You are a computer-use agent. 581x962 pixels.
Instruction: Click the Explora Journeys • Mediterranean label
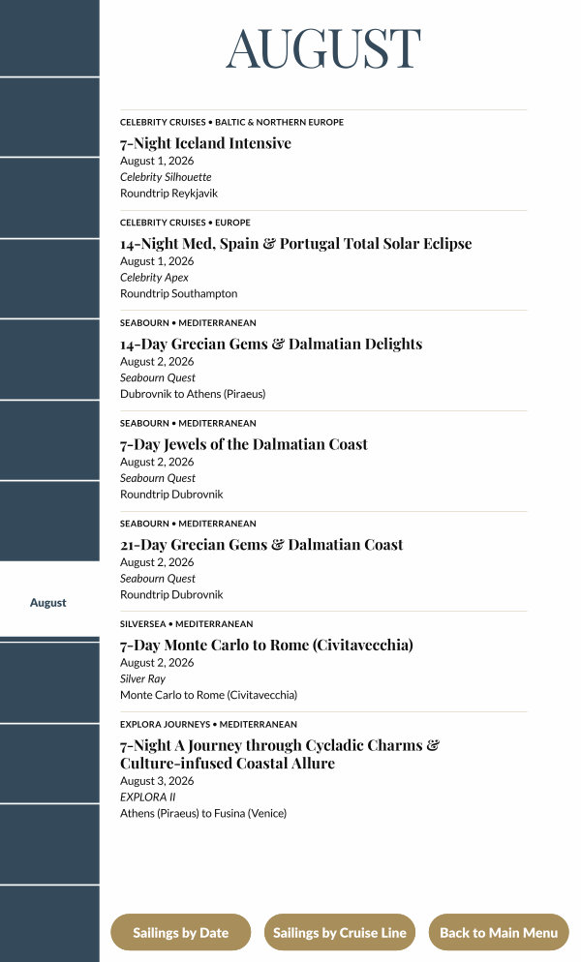pyautogui.click(x=208, y=724)
